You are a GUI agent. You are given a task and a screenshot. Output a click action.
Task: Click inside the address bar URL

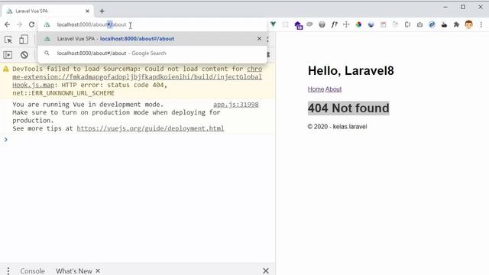pyautogui.click(x=92, y=24)
